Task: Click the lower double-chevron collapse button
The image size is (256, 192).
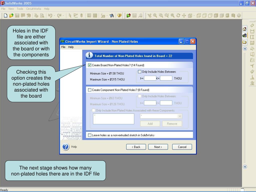Action: 245,167
